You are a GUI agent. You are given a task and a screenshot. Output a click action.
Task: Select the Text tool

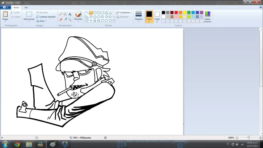point(70,14)
